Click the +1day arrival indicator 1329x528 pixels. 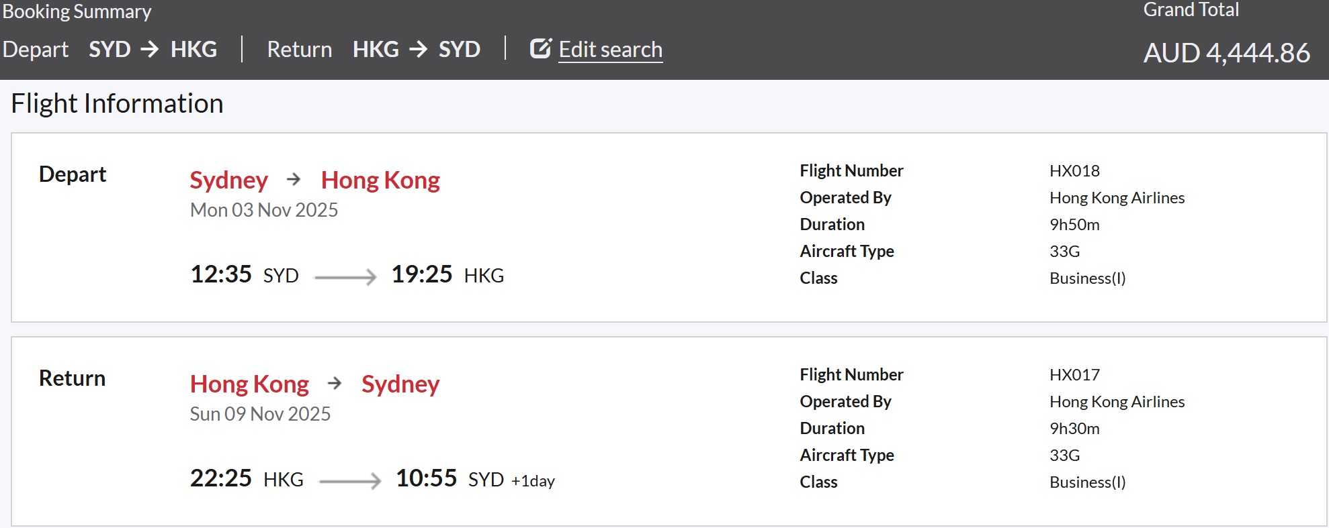(x=533, y=481)
